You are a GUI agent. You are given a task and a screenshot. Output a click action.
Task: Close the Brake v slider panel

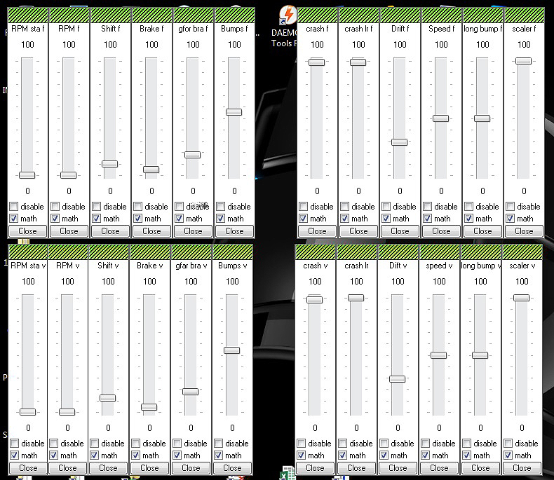coord(149,467)
